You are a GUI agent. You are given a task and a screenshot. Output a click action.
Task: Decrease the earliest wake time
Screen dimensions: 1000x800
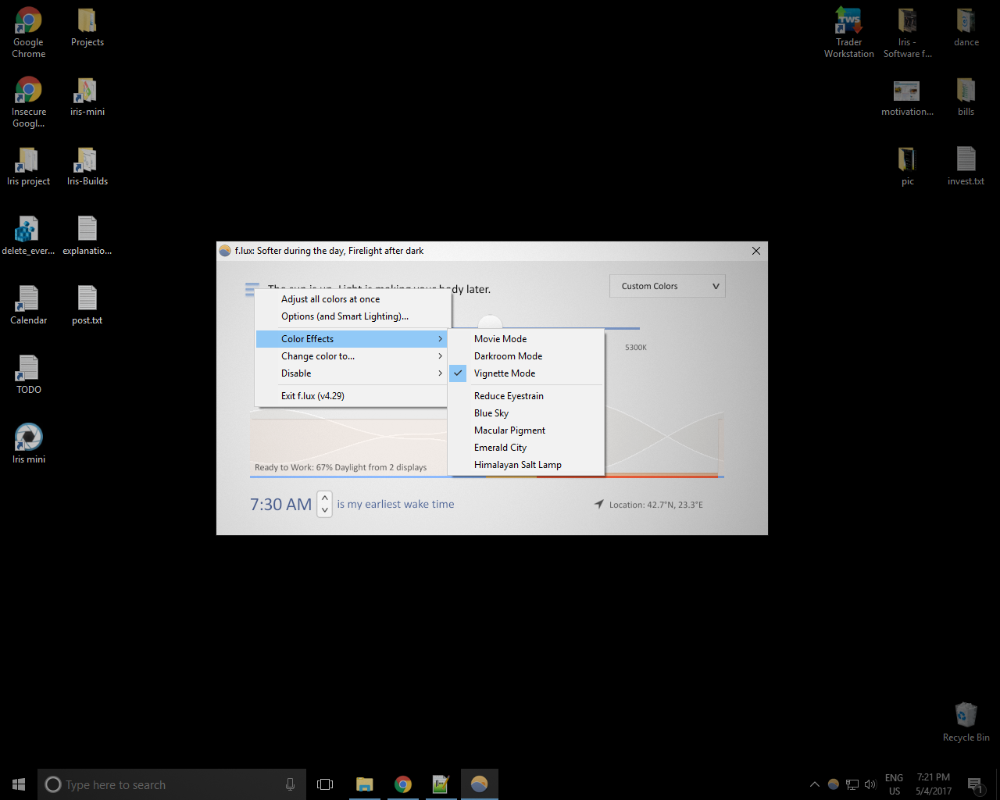[x=325, y=510]
